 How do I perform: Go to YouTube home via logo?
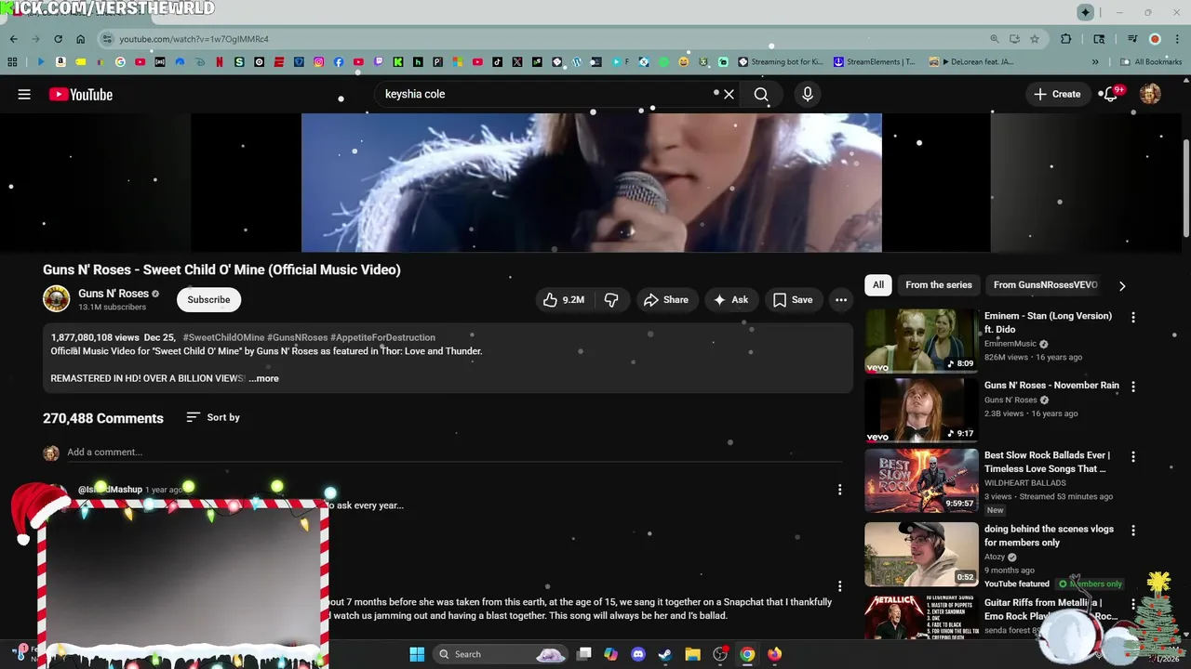pyautogui.click(x=81, y=94)
